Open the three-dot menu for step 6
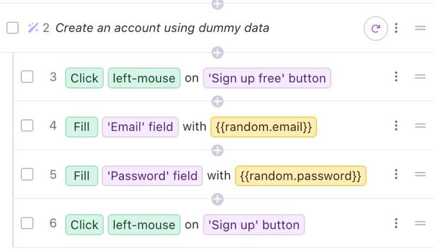Image resolution: width=434 pixels, height=249 pixels. point(396,224)
